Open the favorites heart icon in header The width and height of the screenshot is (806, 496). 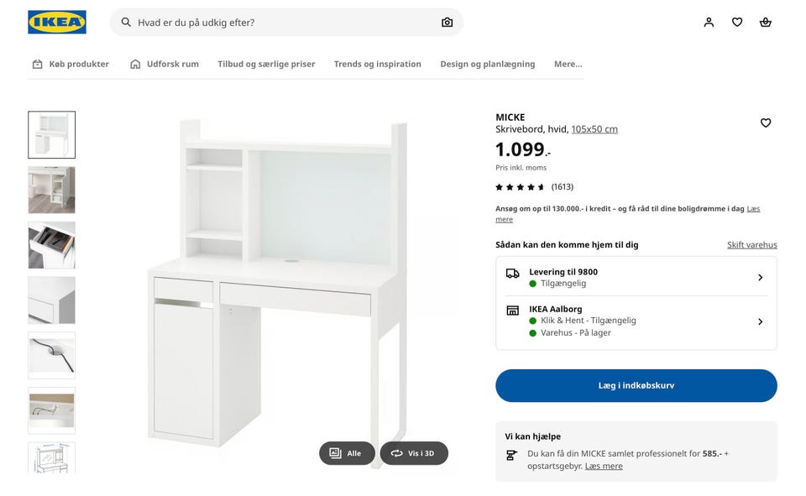737,23
